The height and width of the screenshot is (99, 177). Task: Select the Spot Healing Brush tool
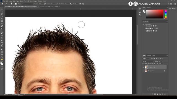[x=2, y=26]
